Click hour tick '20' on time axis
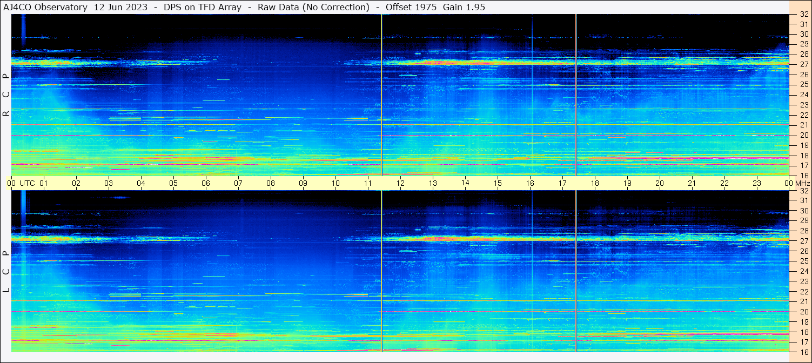Viewport: 812px width, 363px height. tap(660, 183)
